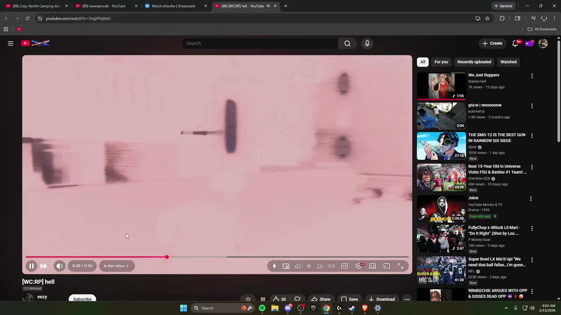This screenshot has width=561, height=315.
Task: Open options for Juice movie
Action: coord(531,199)
